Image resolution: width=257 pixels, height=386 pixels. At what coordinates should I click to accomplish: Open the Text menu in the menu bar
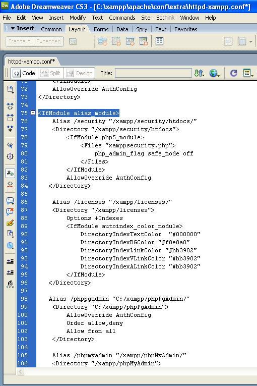97,18
